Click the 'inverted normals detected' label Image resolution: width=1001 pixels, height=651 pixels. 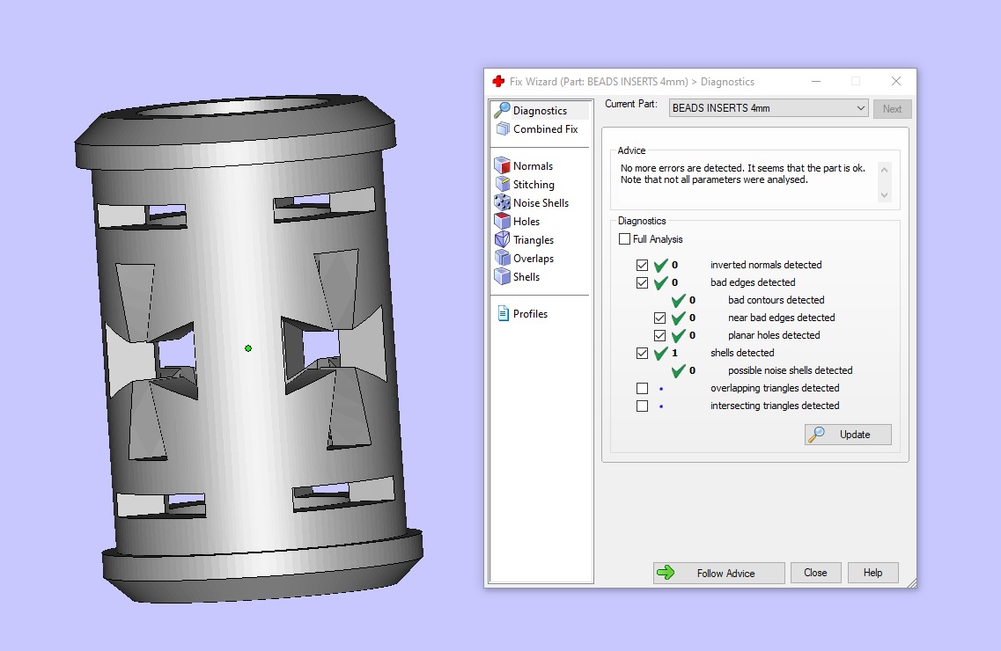point(766,265)
